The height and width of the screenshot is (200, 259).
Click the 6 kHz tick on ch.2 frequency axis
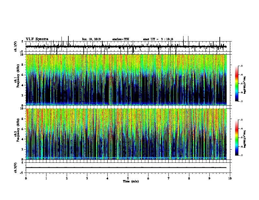pyautogui.click(x=23, y=129)
